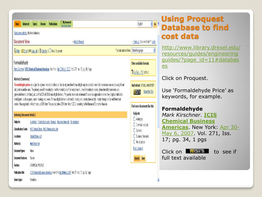Click the Databases selected link
262x197 pixels.
tap(20, 33)
